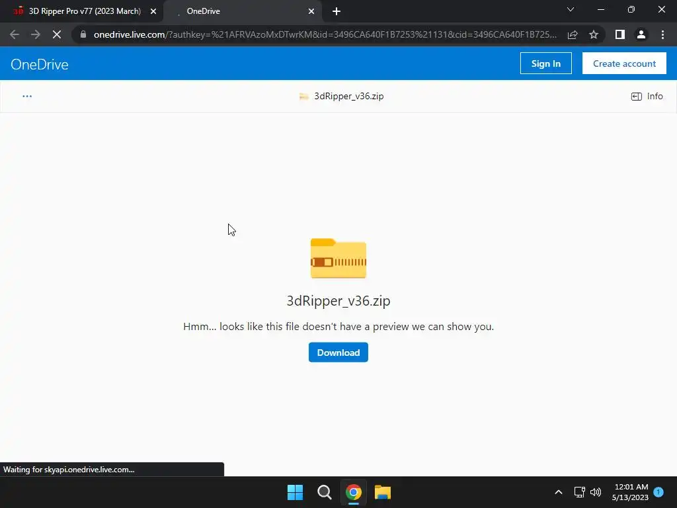Toggle the browser side panel
This screenshot has width=677, height=508.
(x=620, y=34)
